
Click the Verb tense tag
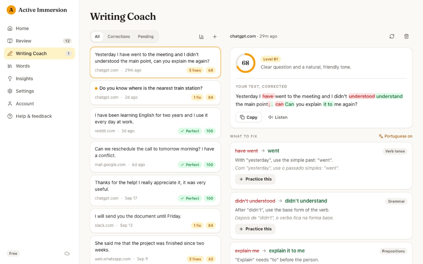(x=395, y=151)
